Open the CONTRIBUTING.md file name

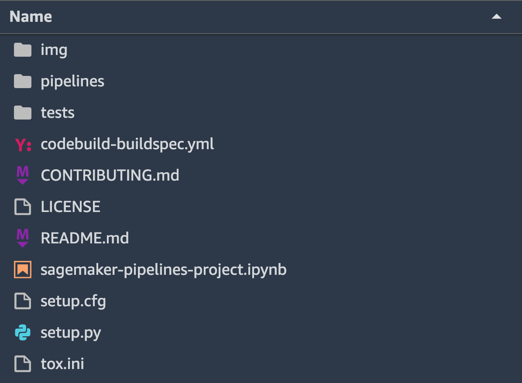tap(110, 175)
